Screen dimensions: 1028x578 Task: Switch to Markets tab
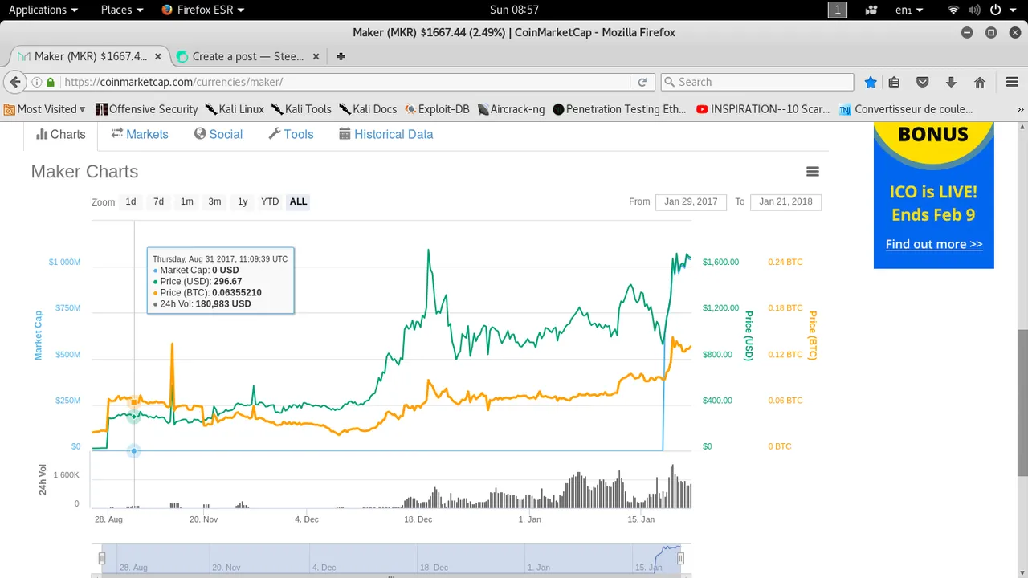(140, 134)
